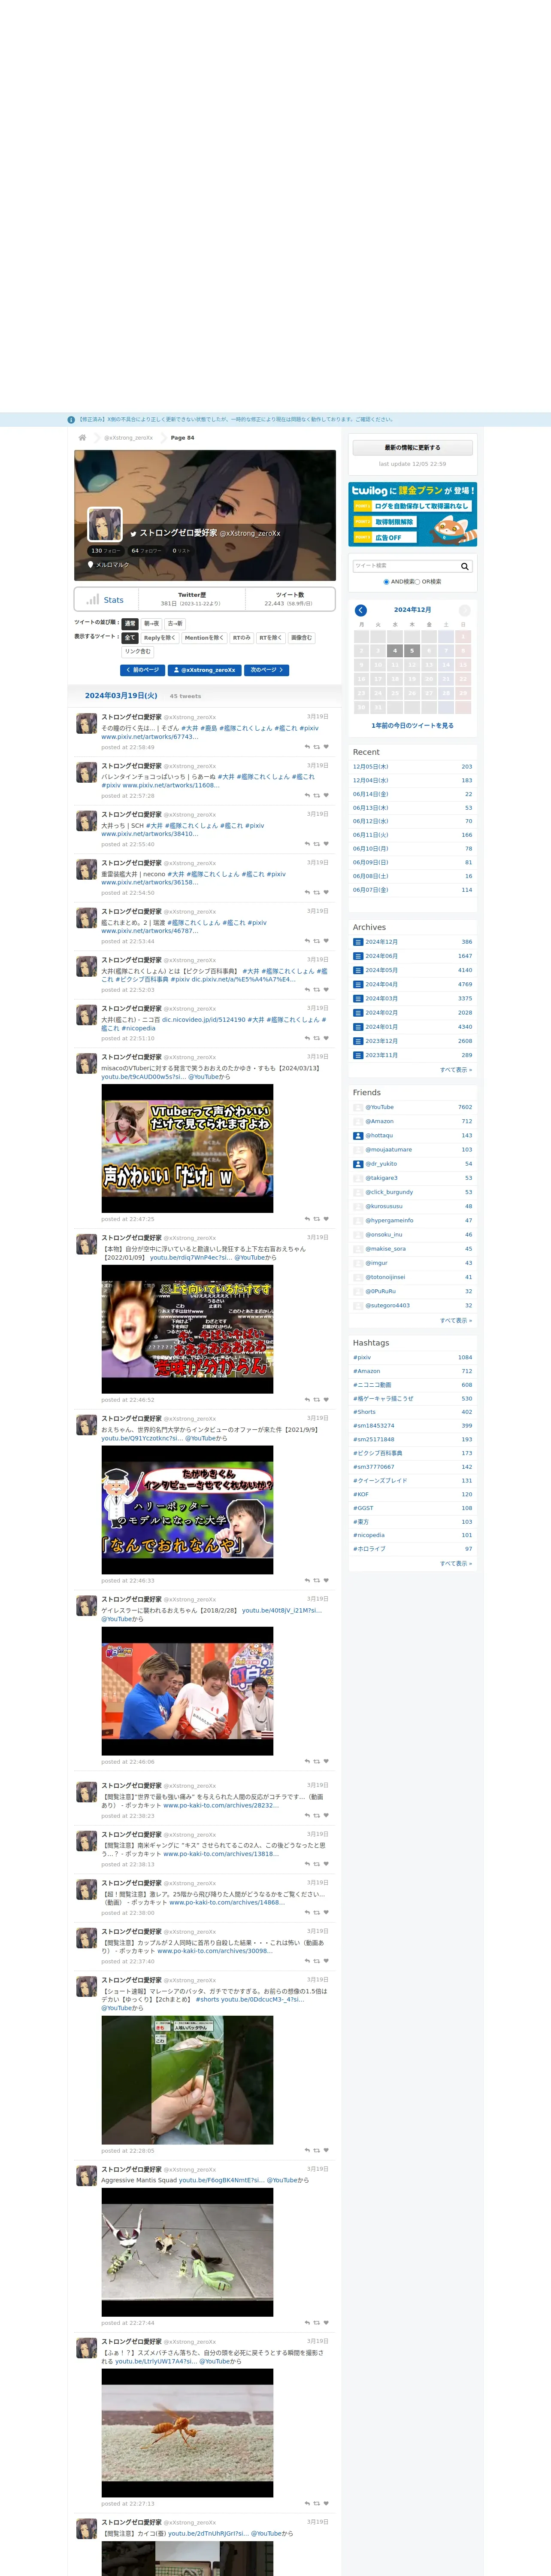Viewport: 551px width, 2576px height.
Task: Open 2024年03月 archive list icon
Action: click(x=358, y=998)
